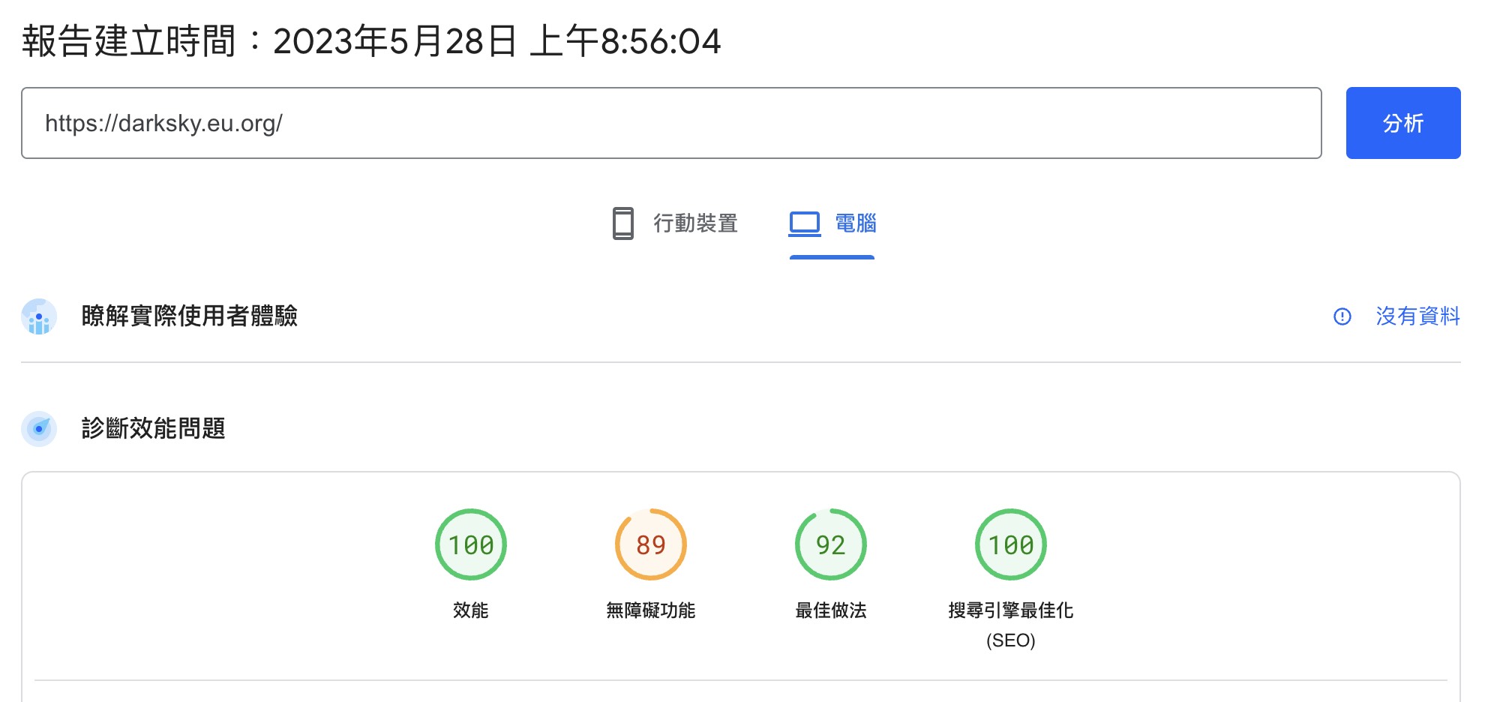Viewport: 1506px width, 702px height.
Task: Click the 最佳做法 category label
Action: (x=830, y=610)
